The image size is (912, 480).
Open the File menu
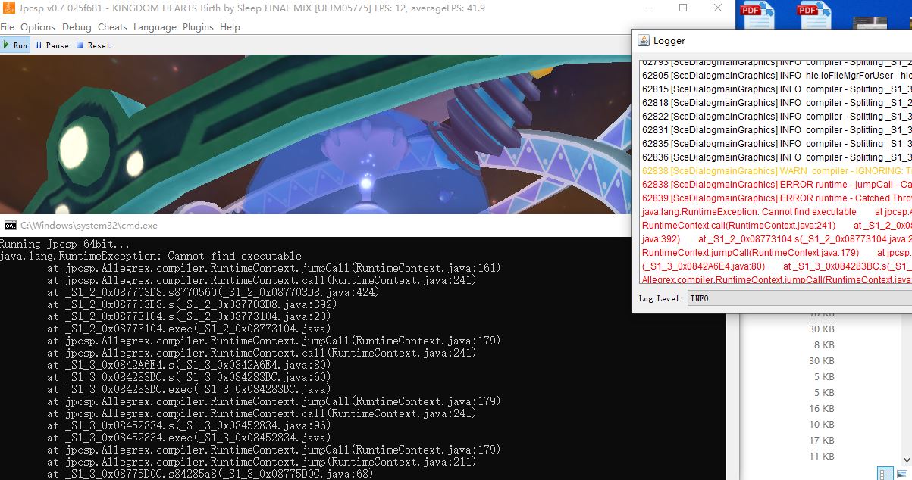[8, 27]
